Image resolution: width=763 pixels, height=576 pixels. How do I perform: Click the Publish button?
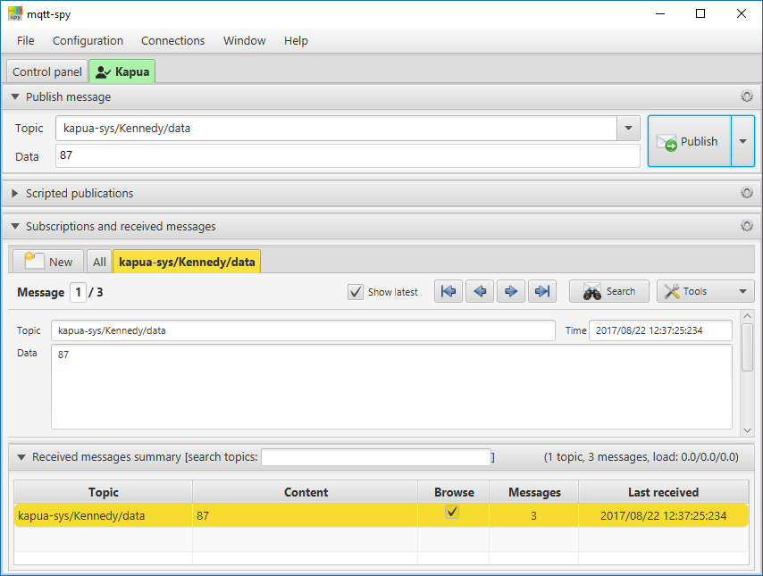pyautogui.click(x=689, y=141)
